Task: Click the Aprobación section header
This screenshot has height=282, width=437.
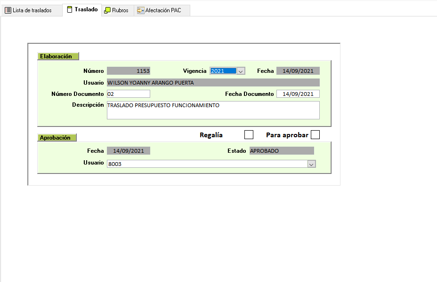Action: 57,138
